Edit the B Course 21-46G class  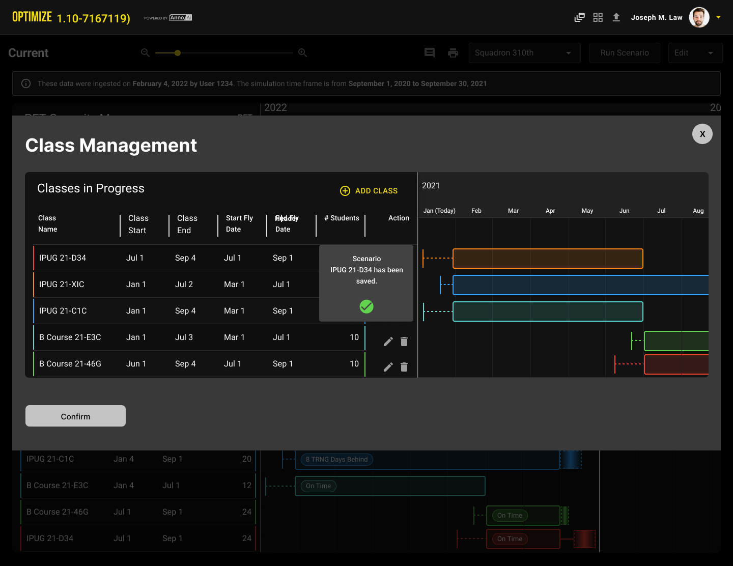pyautogui.click(x=388, y=367)
